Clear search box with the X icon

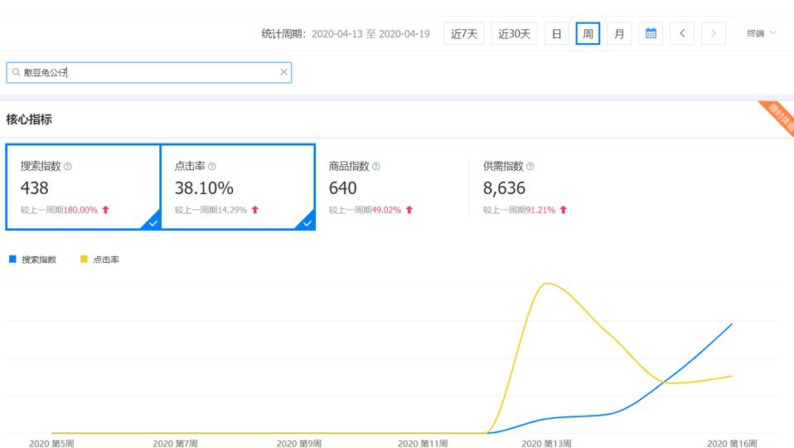[283, 73]
